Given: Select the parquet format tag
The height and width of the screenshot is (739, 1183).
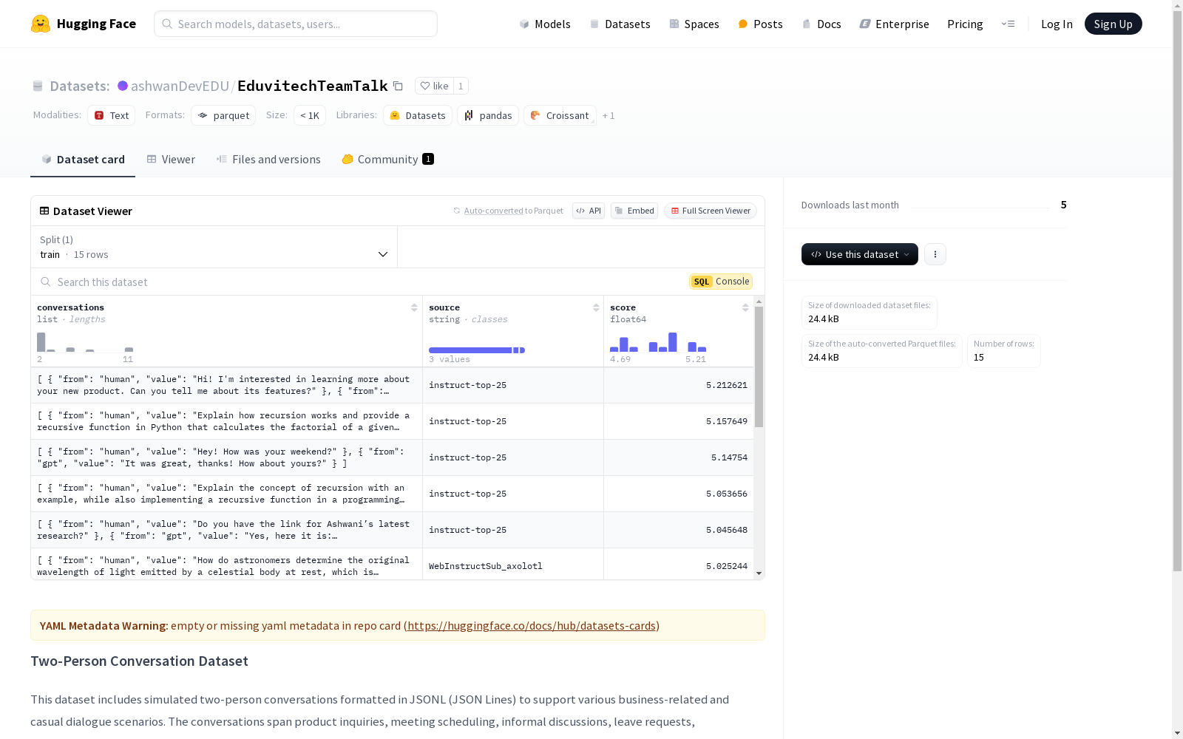Looking at the screenshot, I should 223,115.
